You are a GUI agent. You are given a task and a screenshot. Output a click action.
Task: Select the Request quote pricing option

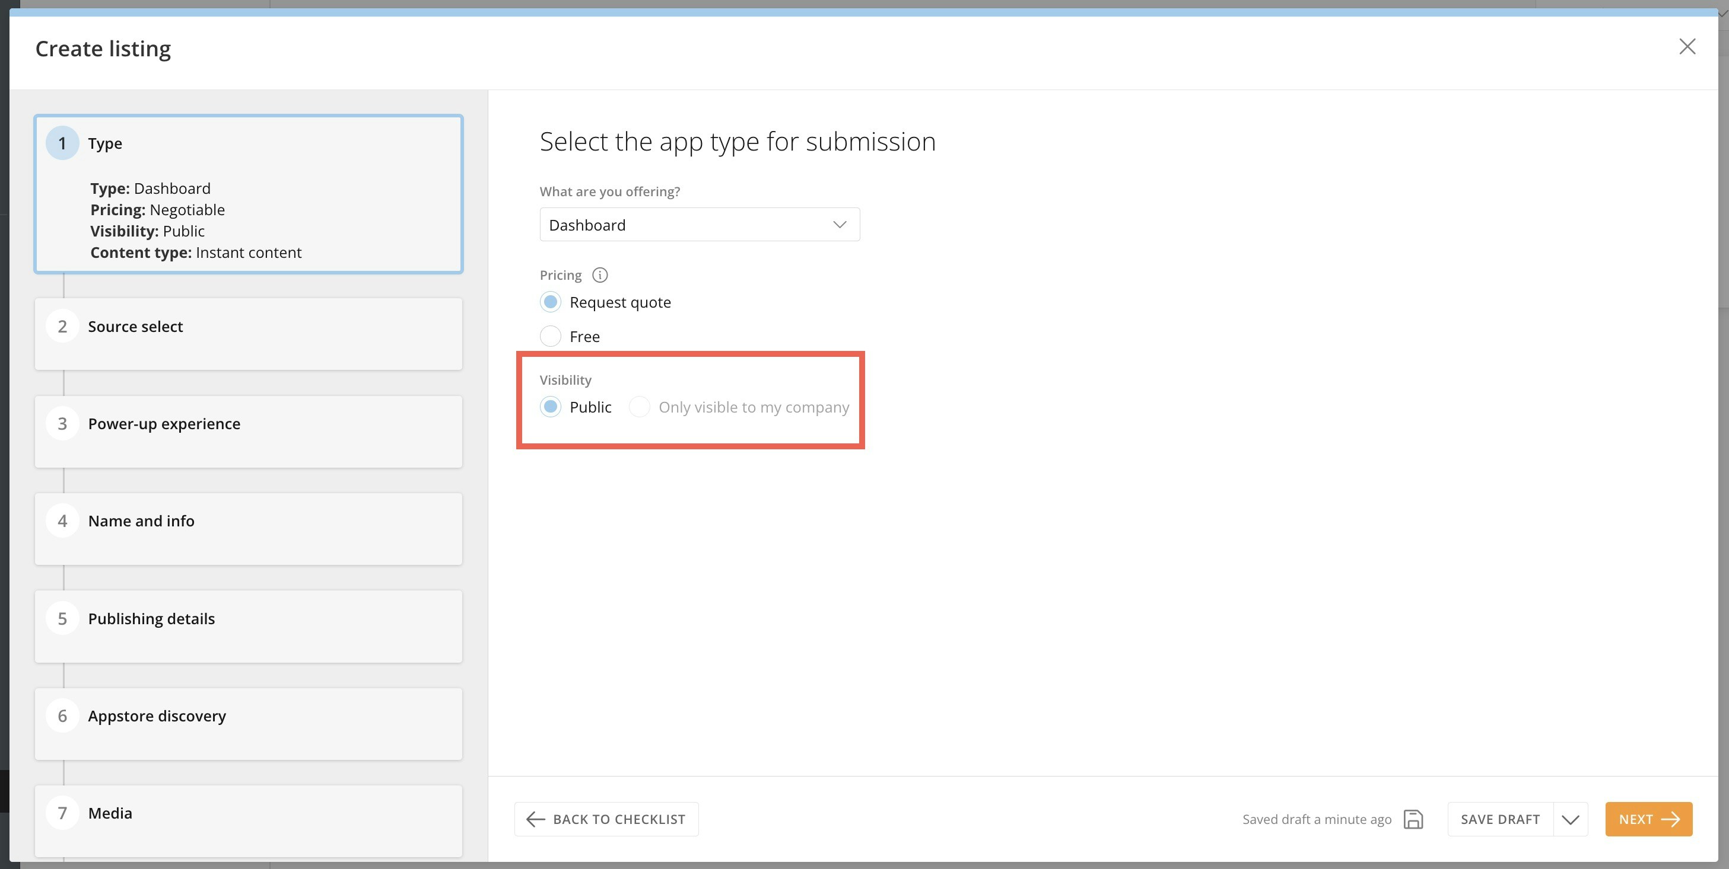coord(551,302)
